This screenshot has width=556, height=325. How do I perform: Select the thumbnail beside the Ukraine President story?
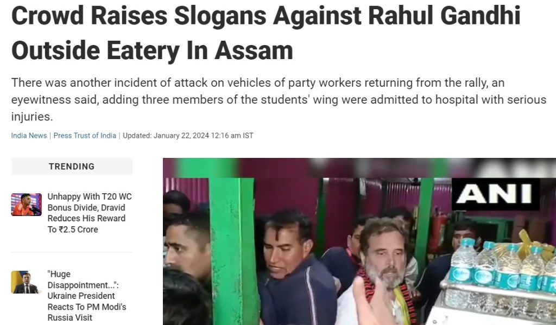pos(26,282)
